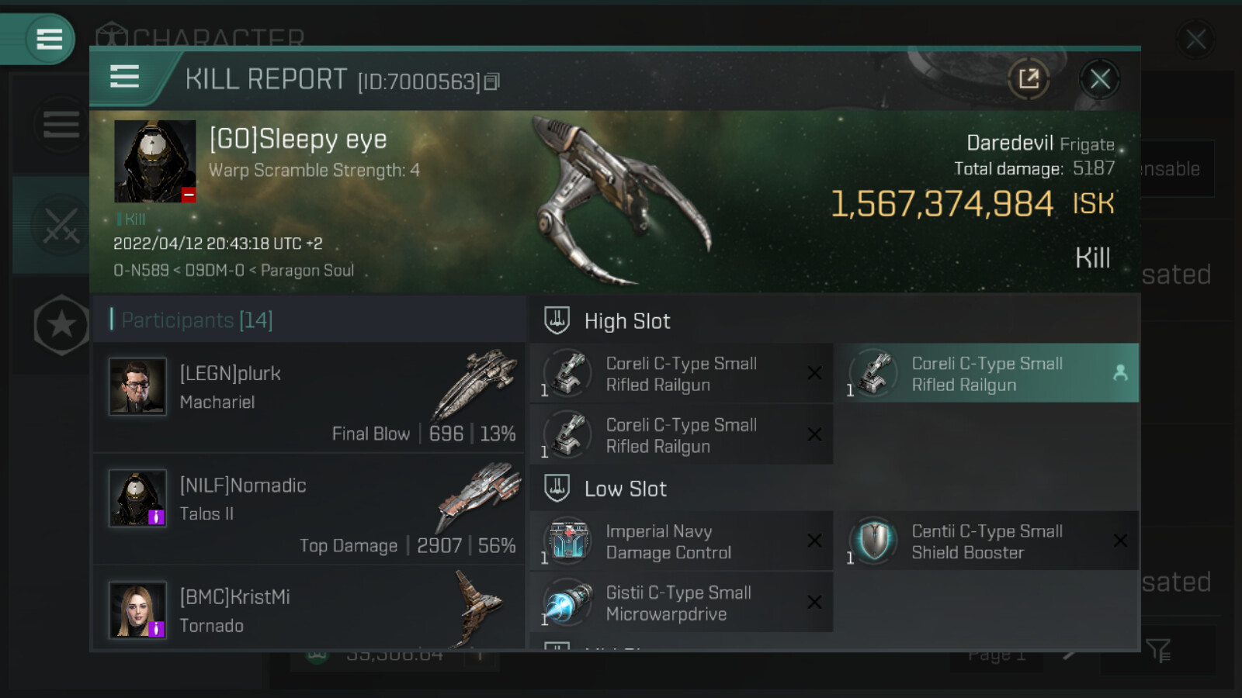
Task: Click the Imperial Navy Damage Control icon
Action: pyautogui.click(x=567, y=541)
